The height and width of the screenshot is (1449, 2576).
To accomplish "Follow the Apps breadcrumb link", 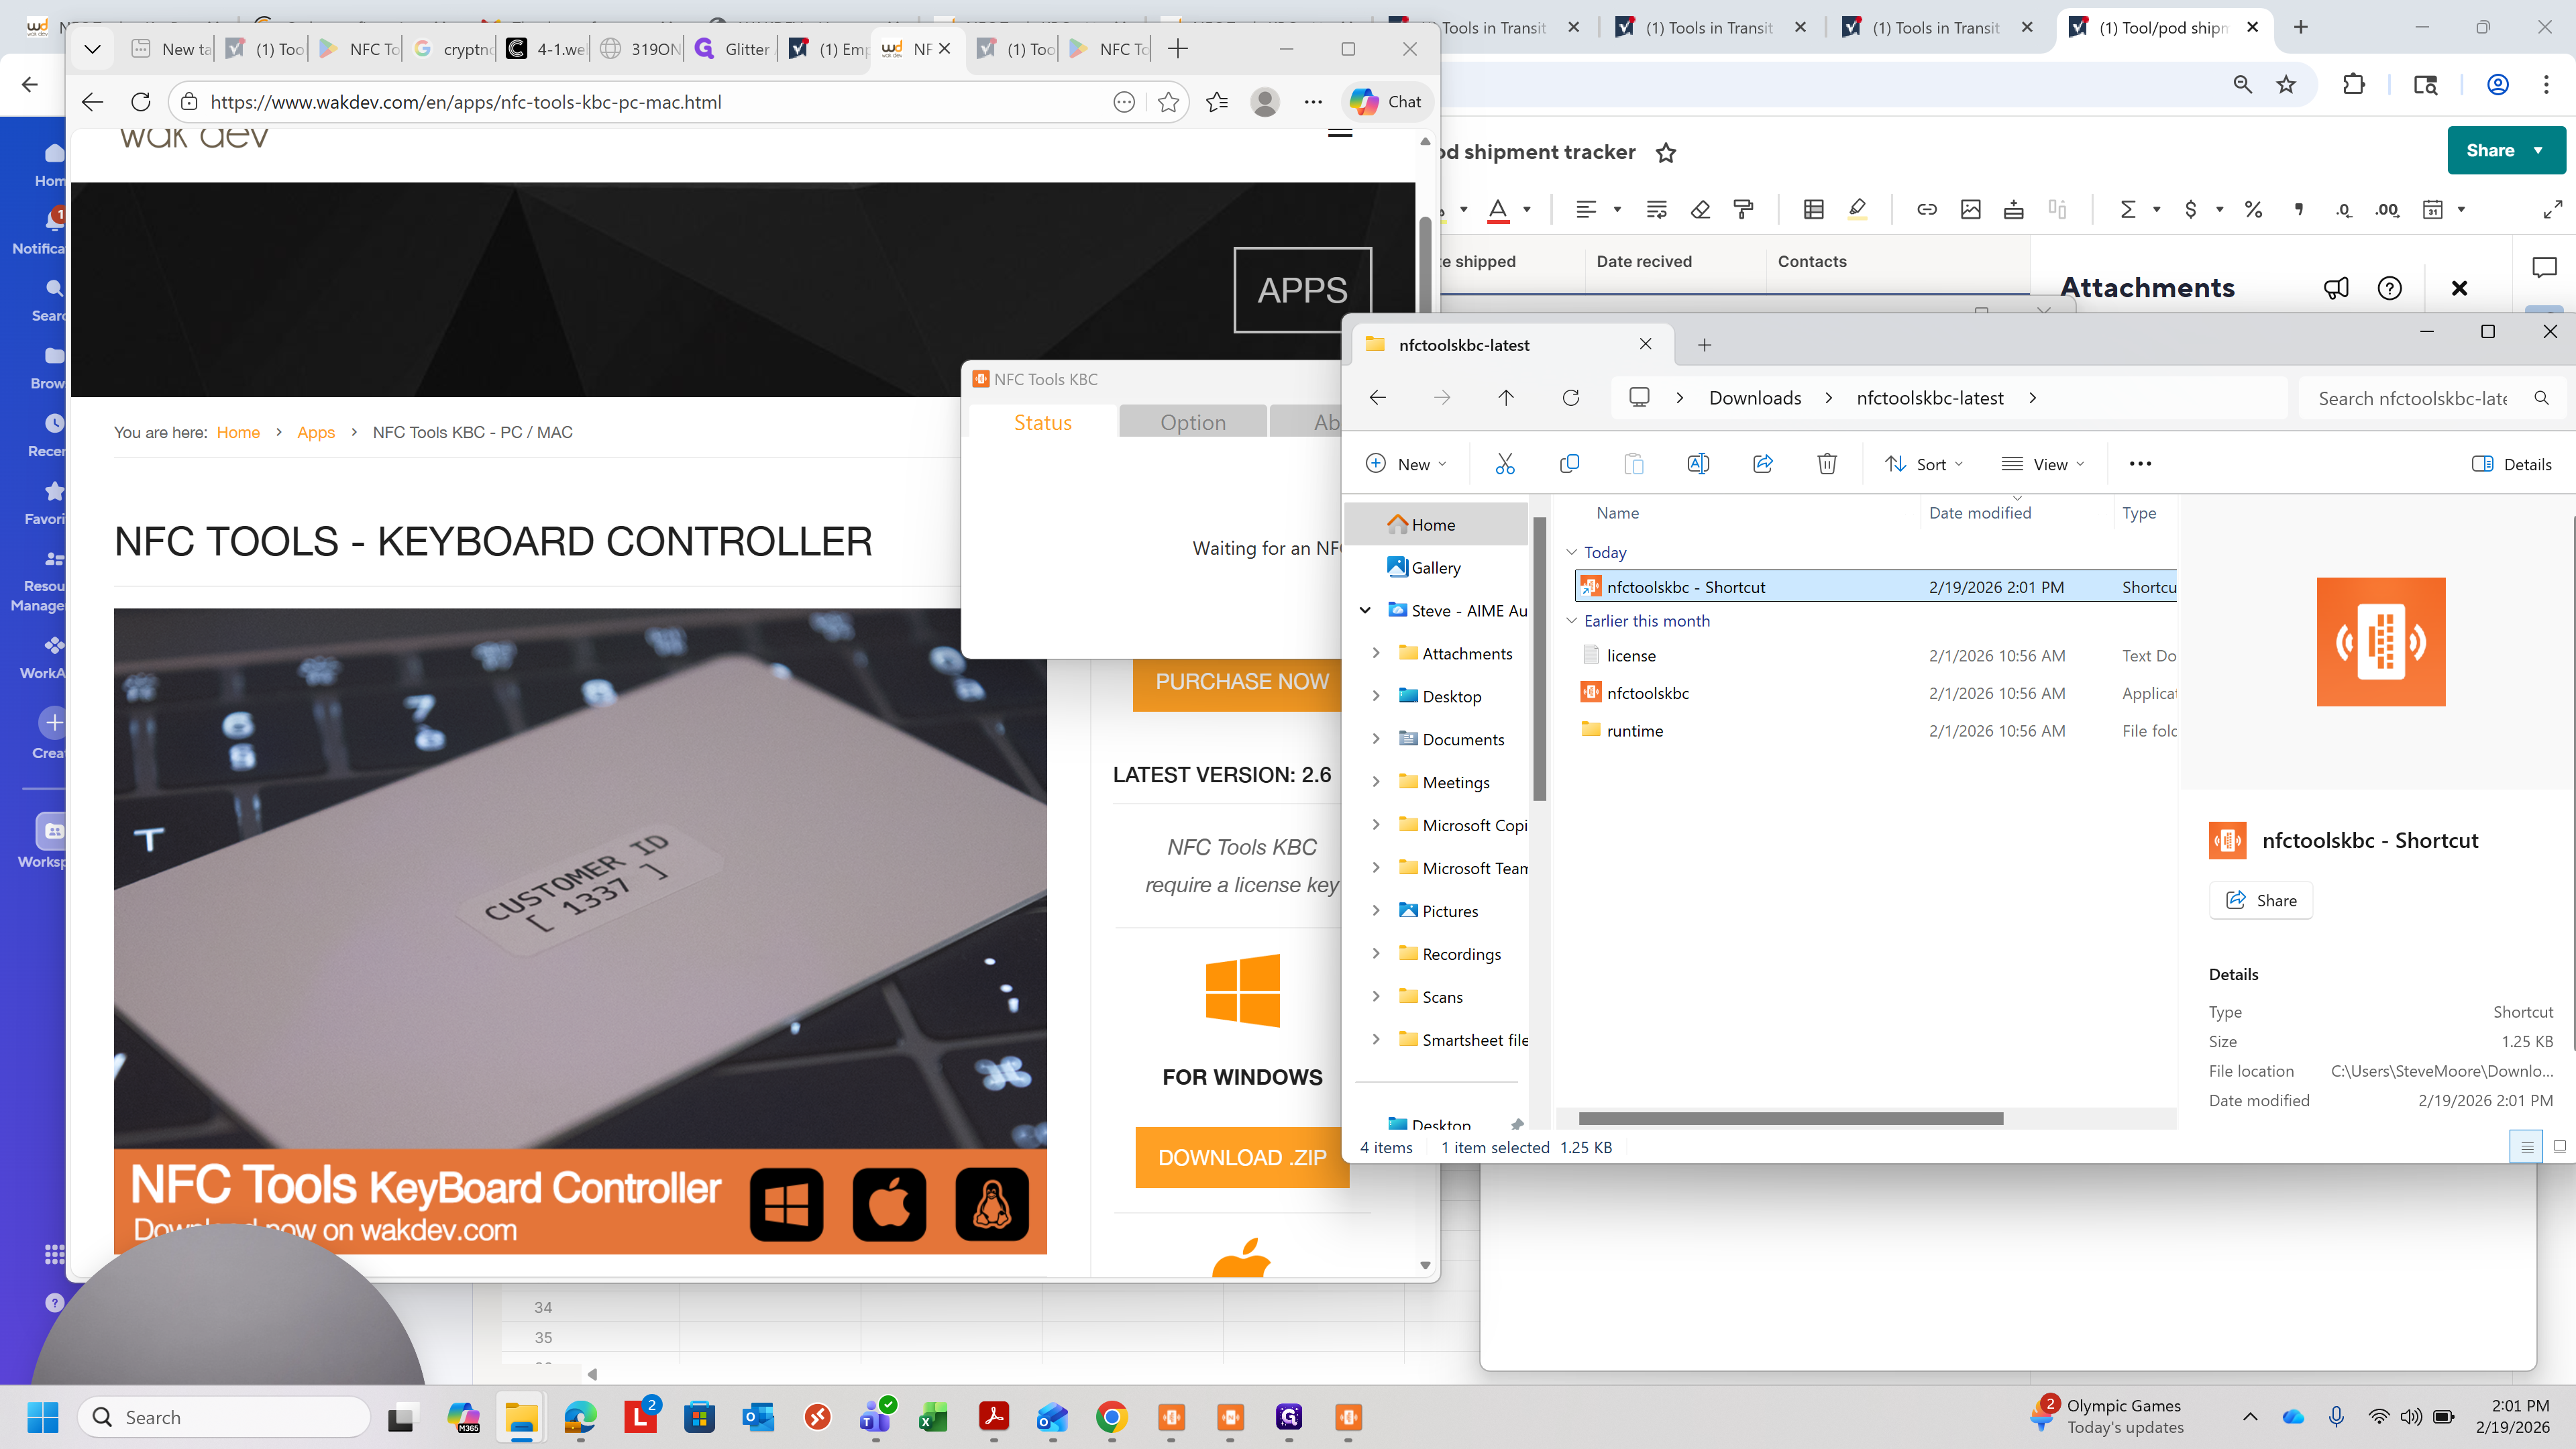I will (x=316, y=432).
